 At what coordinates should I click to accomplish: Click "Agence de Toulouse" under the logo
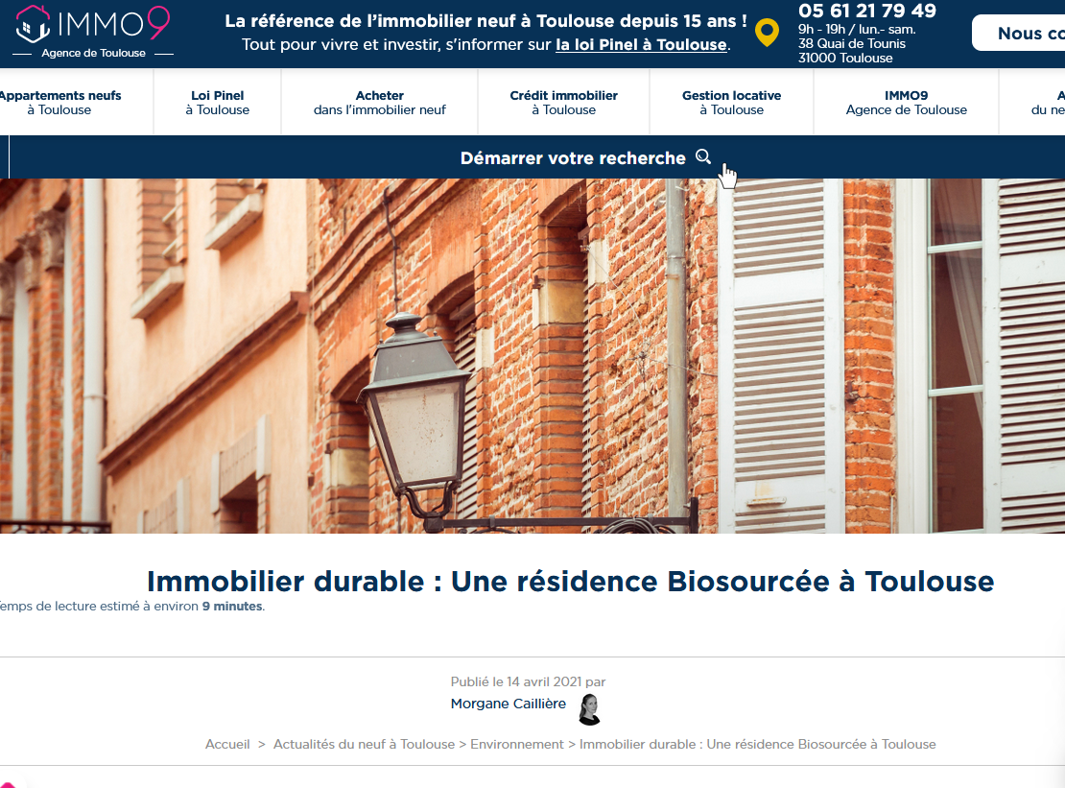[93, 53]
